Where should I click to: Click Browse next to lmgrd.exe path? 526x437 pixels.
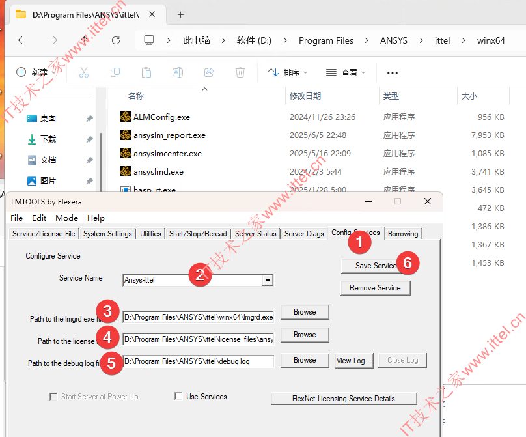click(x=305, y=312)
